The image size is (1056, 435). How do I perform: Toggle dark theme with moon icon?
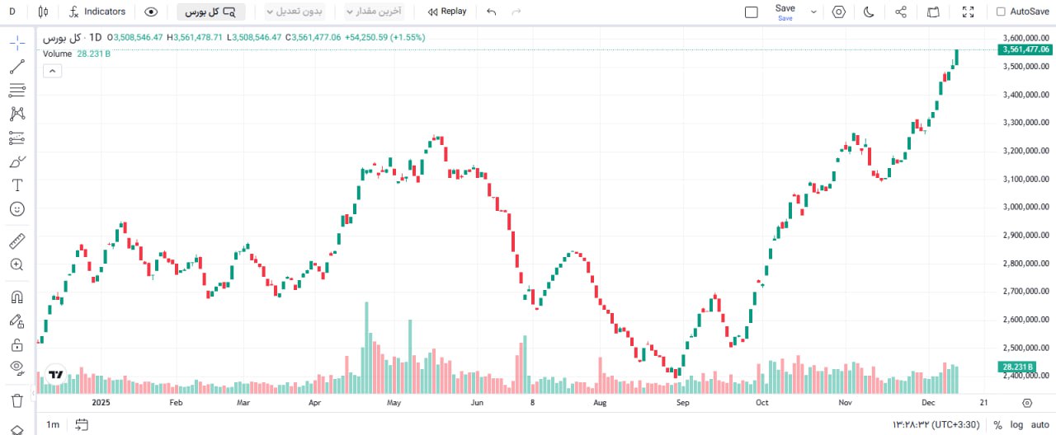click(x=869, y=12)
